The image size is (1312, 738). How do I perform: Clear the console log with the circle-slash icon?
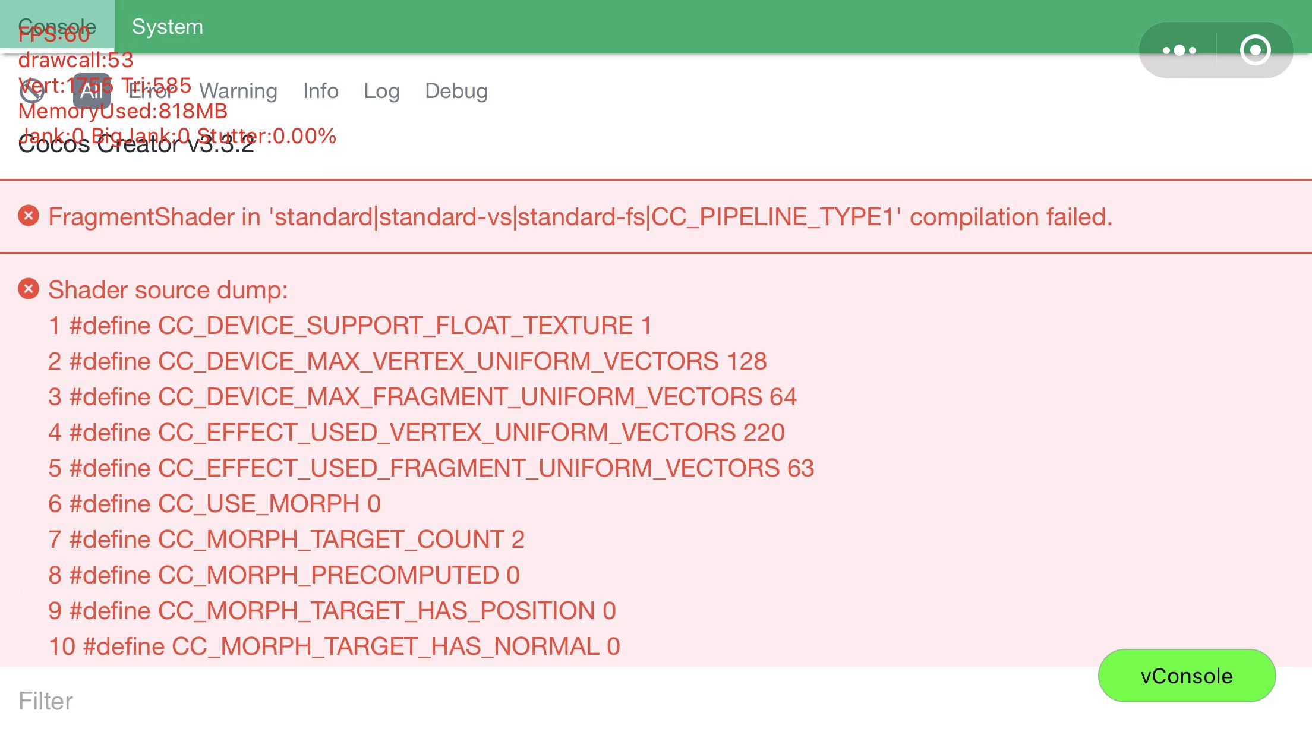click(32, 91)
